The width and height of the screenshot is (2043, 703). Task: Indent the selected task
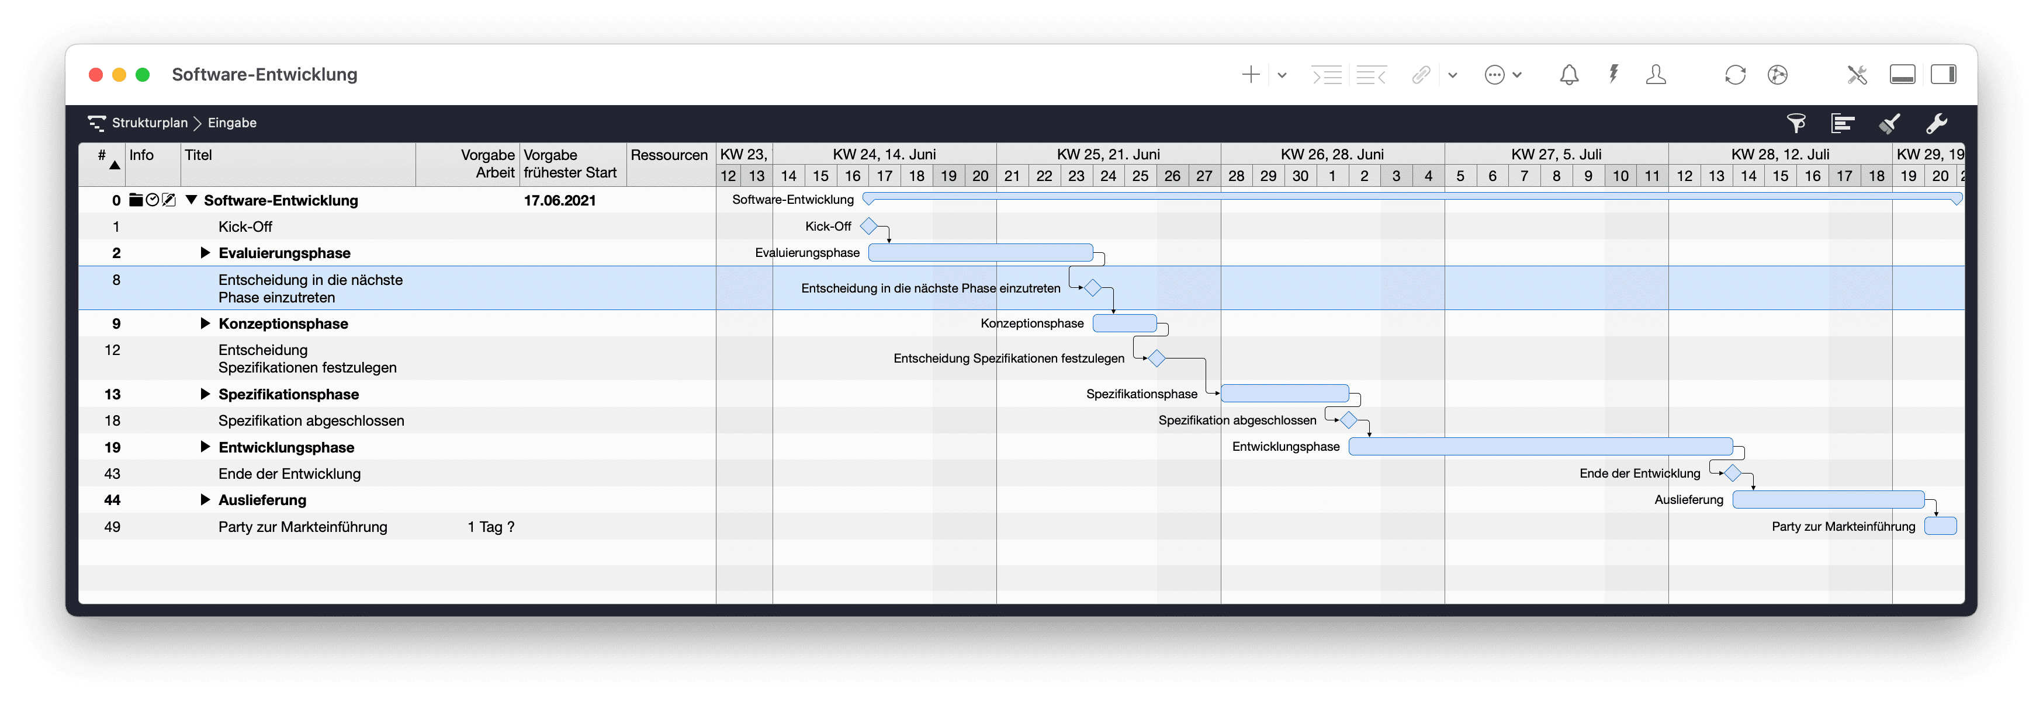[x=1327, y=75]
